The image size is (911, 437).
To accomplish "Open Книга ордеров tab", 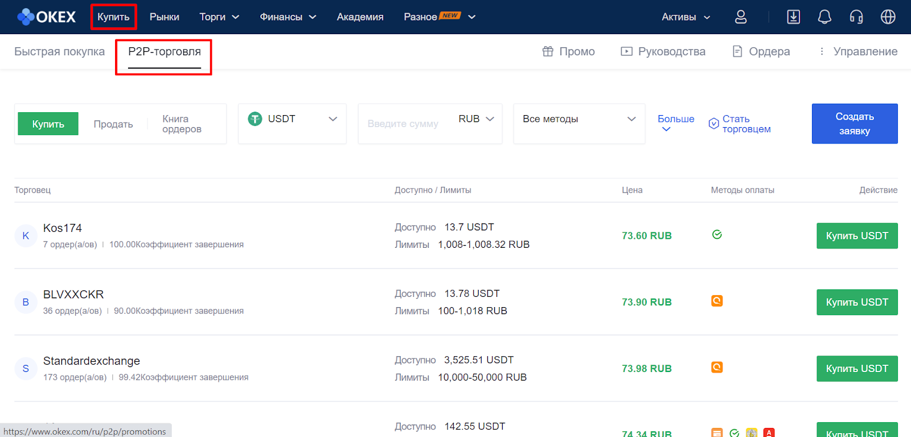I will [182, 124].
